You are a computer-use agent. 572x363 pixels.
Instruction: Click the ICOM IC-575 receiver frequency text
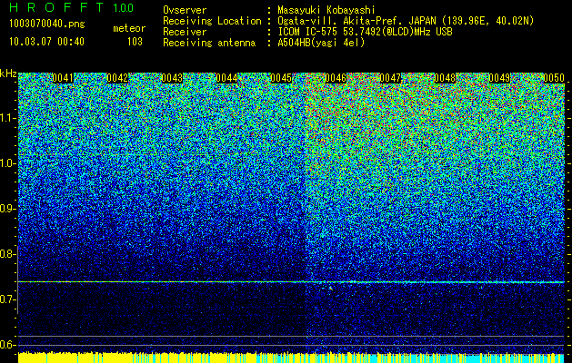click(365, 32)
